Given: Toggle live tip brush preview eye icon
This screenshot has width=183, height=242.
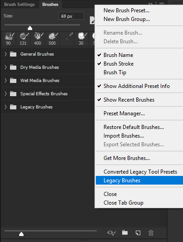Looking at the screenshot, I should 112,233.
